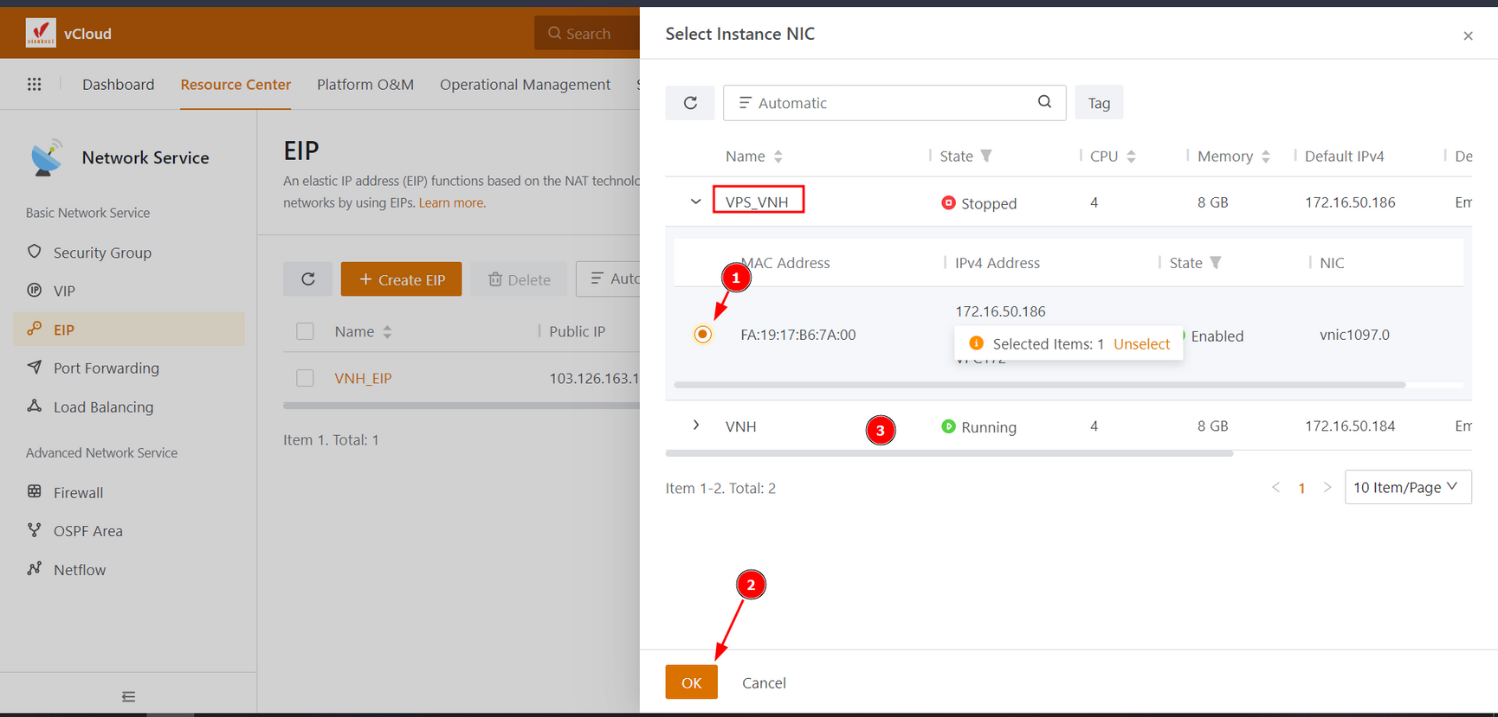Click the Unselect link
Screen dimensions: 1498x717
tap(1141, 344)
